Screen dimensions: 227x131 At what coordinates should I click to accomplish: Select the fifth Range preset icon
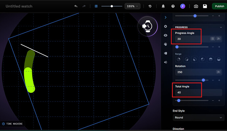pyautogui.click(x=211, y=60)
